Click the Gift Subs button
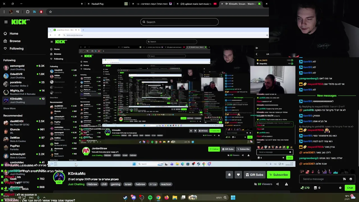Image resolution: width=359 pixels, height=202 pixels. [x=254, y=175]
